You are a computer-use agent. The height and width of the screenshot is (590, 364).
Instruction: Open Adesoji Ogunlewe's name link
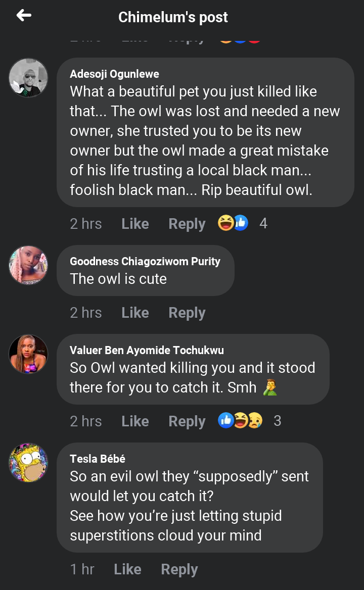point(114,74)
